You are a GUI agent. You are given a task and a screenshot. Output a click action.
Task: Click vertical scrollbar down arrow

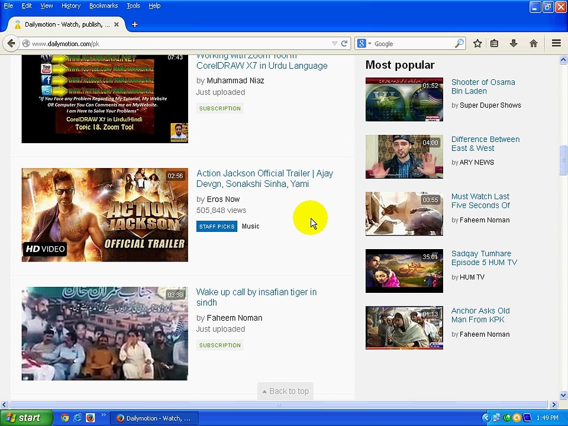click(563, 395)
